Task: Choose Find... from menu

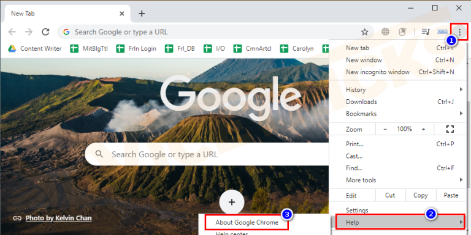Action: click(x=398, y=168)
